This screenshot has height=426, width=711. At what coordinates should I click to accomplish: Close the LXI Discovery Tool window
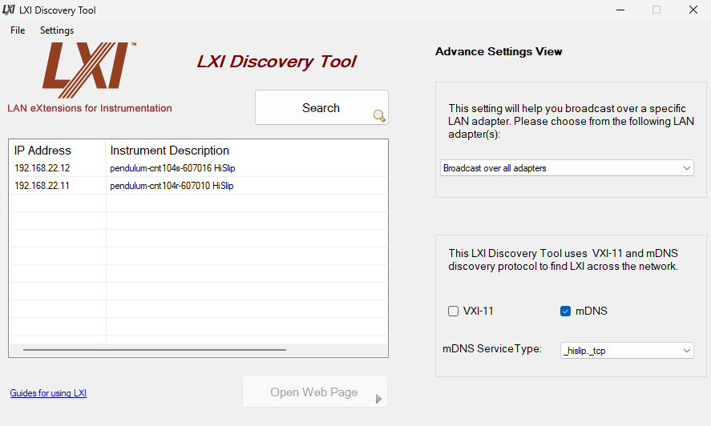[x=693, y=10]
